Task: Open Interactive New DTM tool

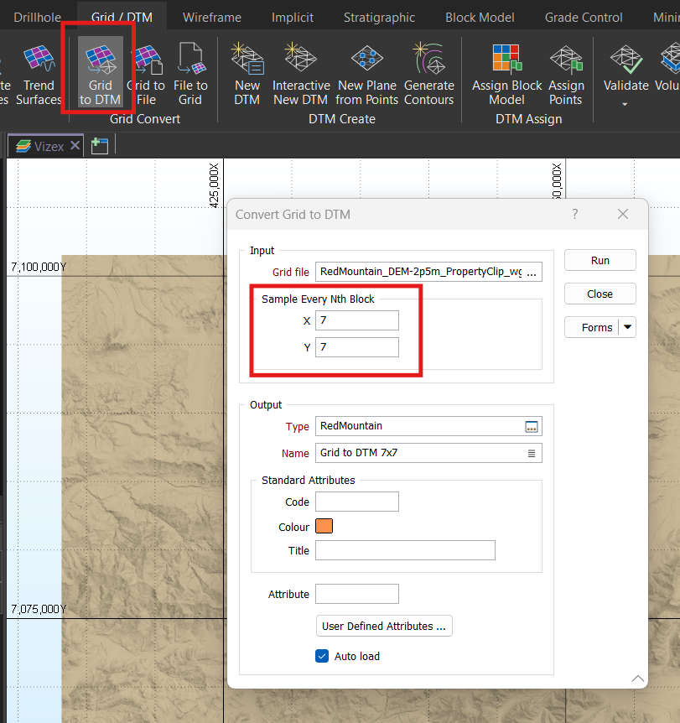Action: coord(301,75)
